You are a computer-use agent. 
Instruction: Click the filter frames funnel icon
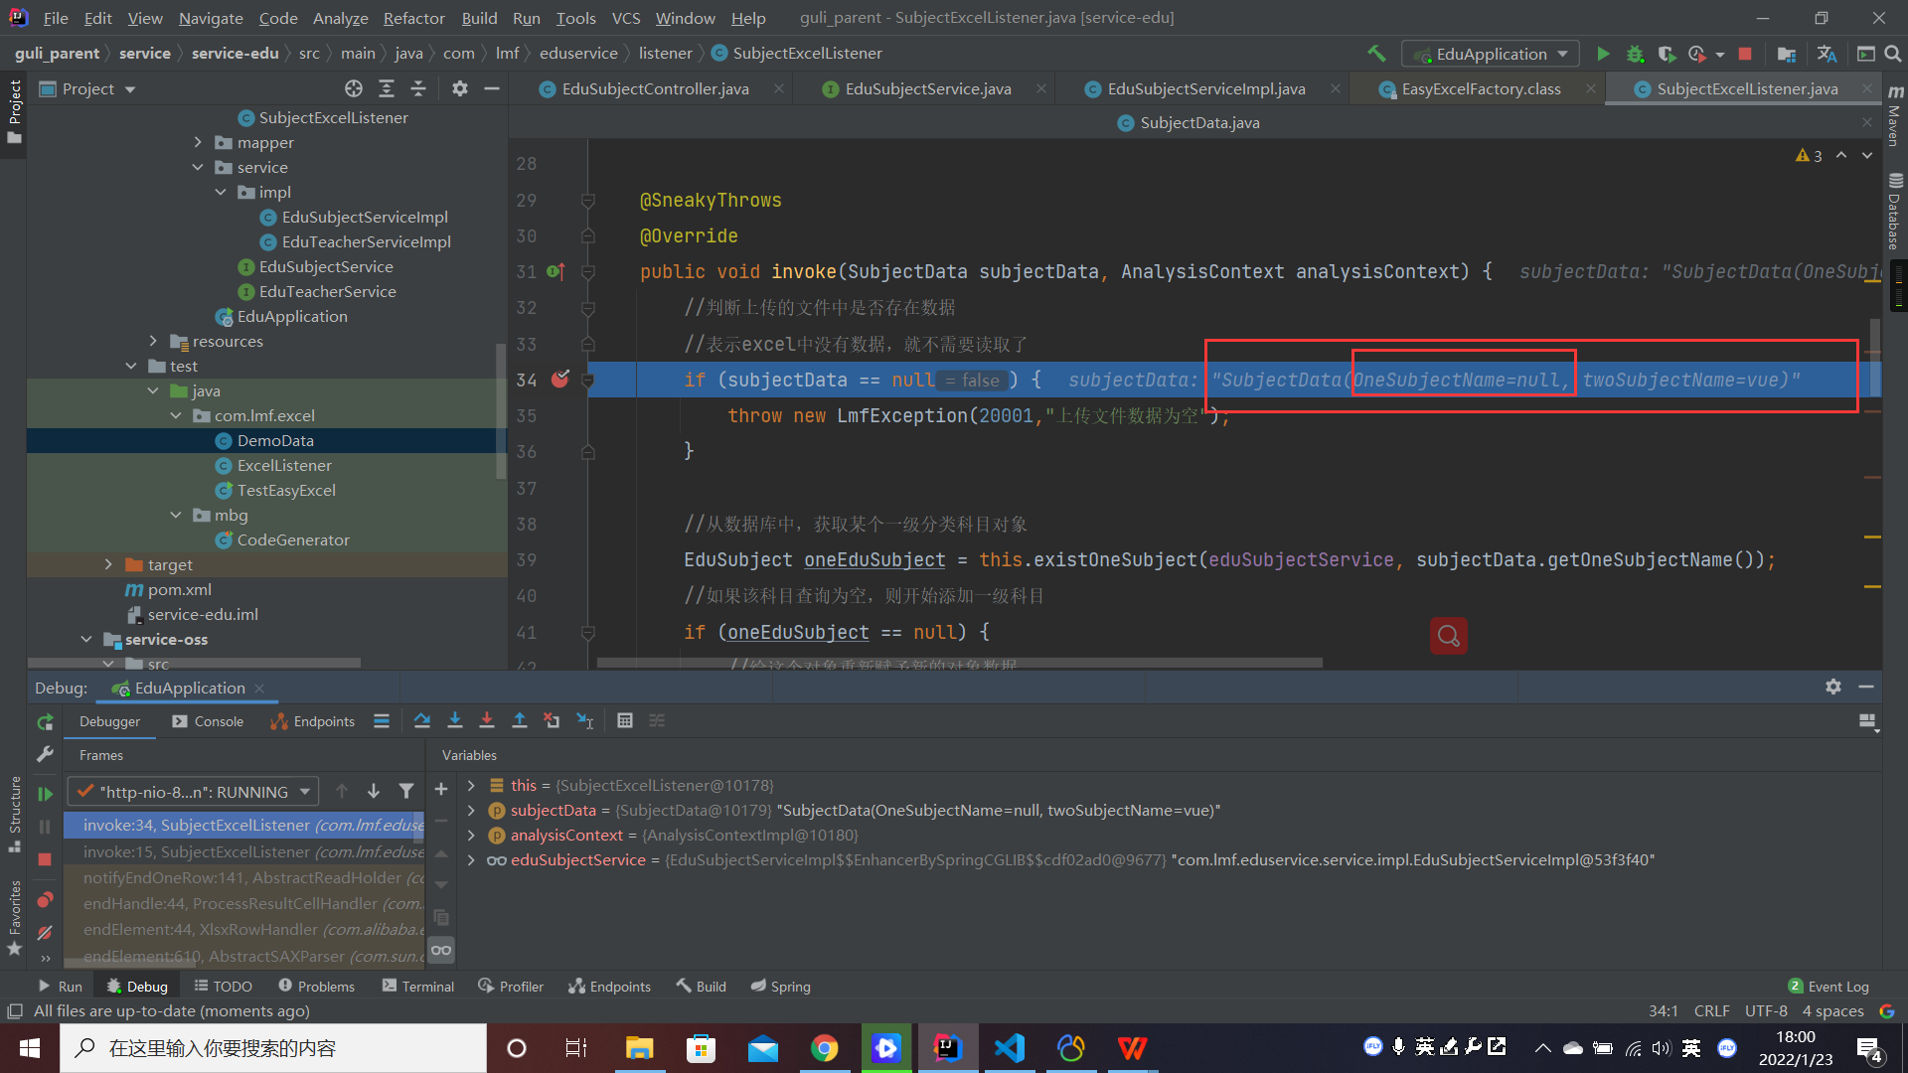click(x=406, y=792)
